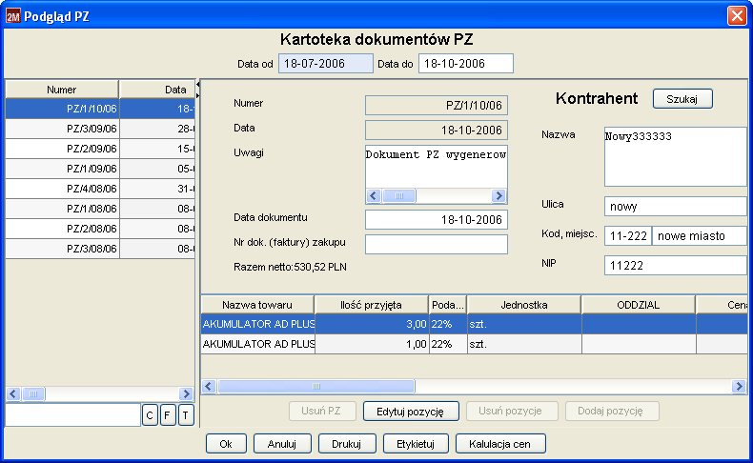Click the Edytuj pozycję button

pos(411,412)
